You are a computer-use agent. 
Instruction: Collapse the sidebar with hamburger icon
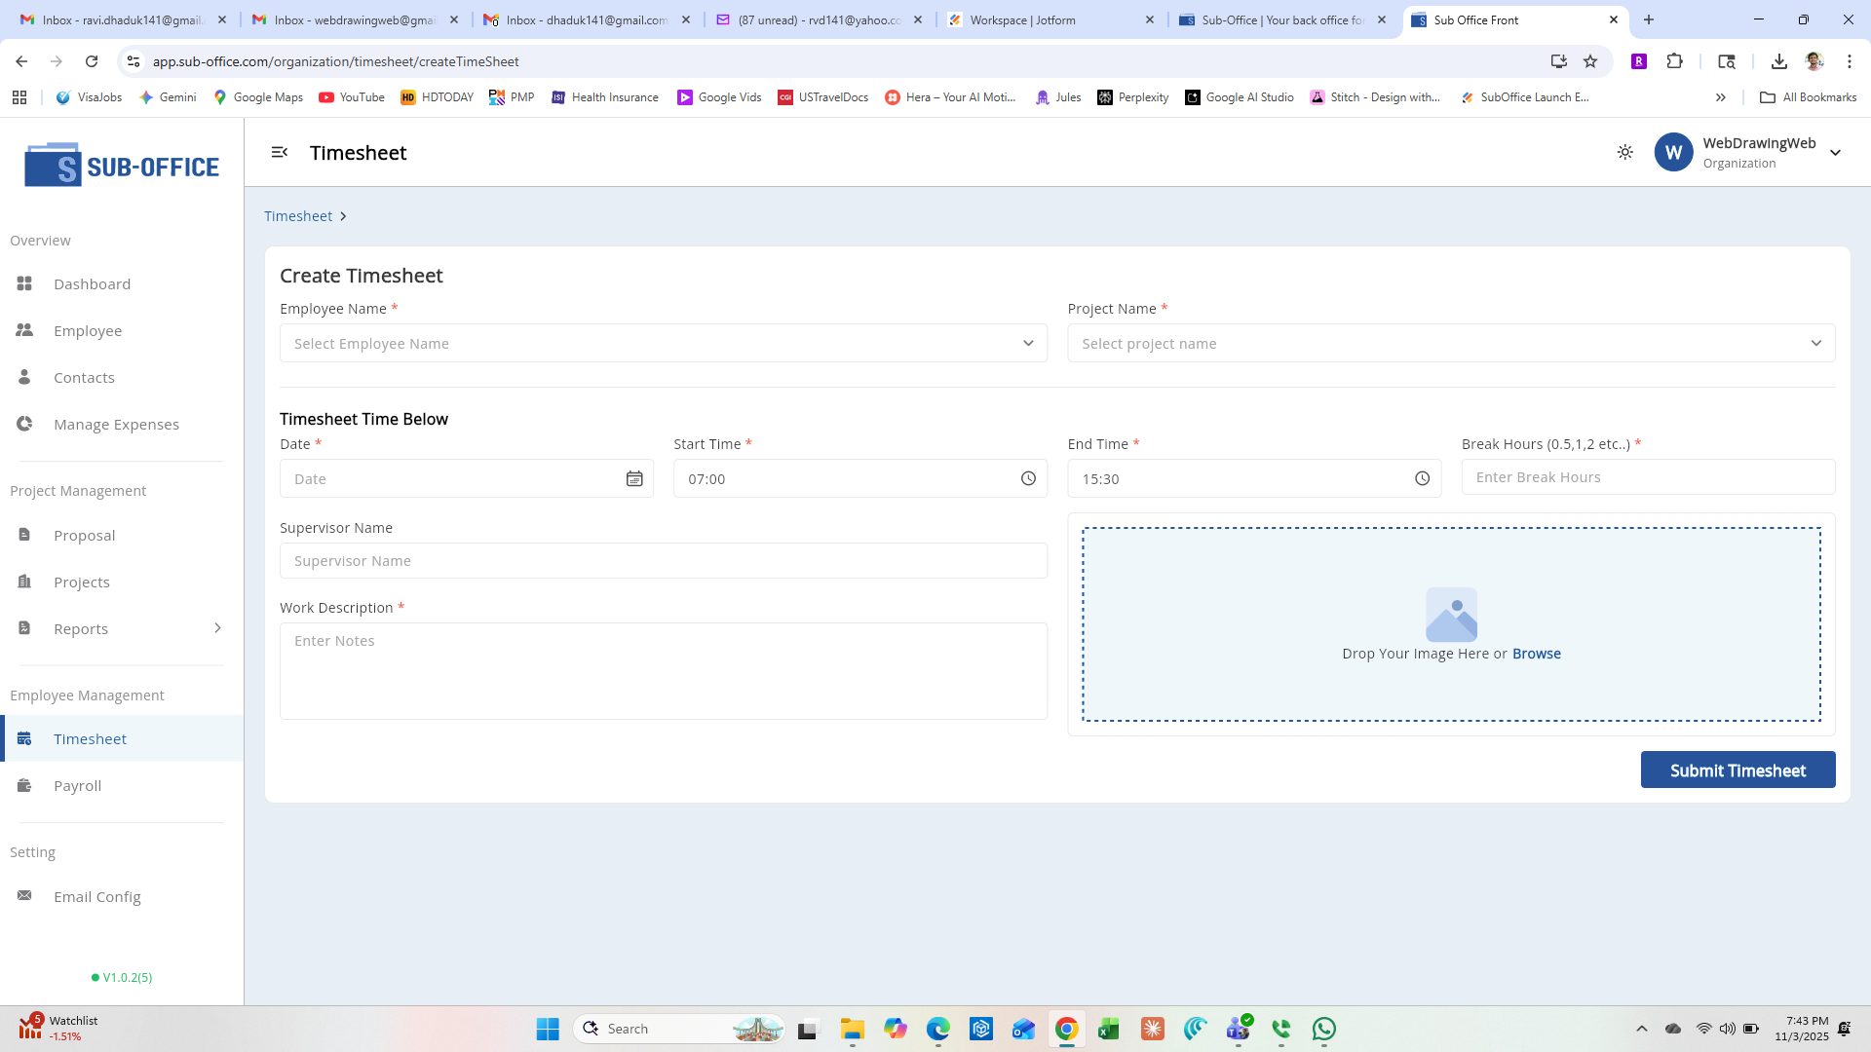pos(280,152)
